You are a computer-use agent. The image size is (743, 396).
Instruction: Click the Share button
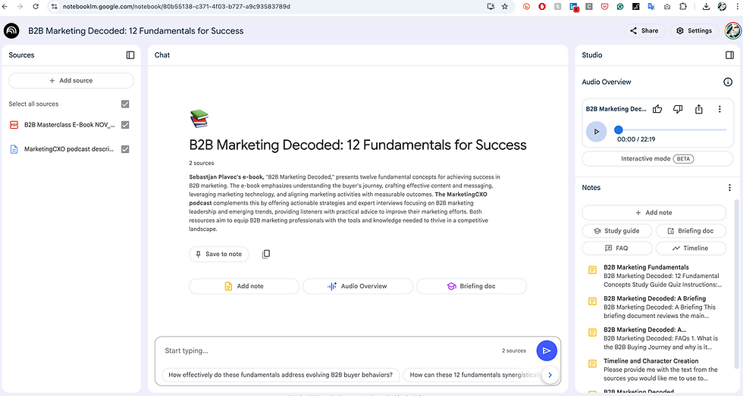pos(644,31)
